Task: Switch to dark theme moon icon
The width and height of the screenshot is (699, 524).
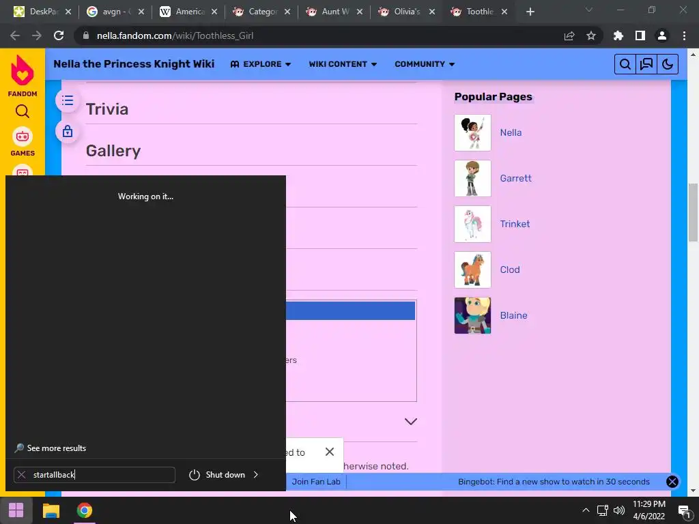Action: (x=668, y=64)
